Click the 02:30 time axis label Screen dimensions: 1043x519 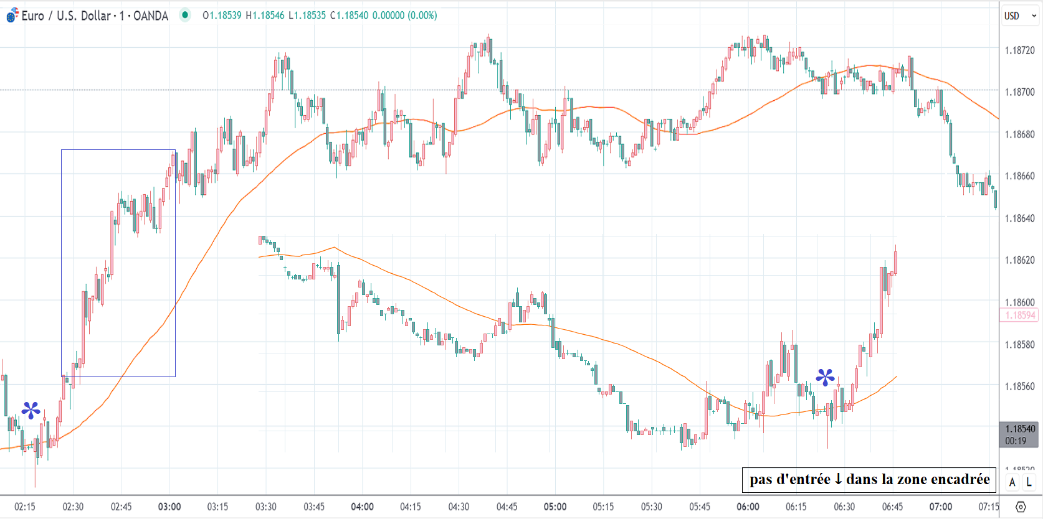pyautogui.click(x=73, y=507)
